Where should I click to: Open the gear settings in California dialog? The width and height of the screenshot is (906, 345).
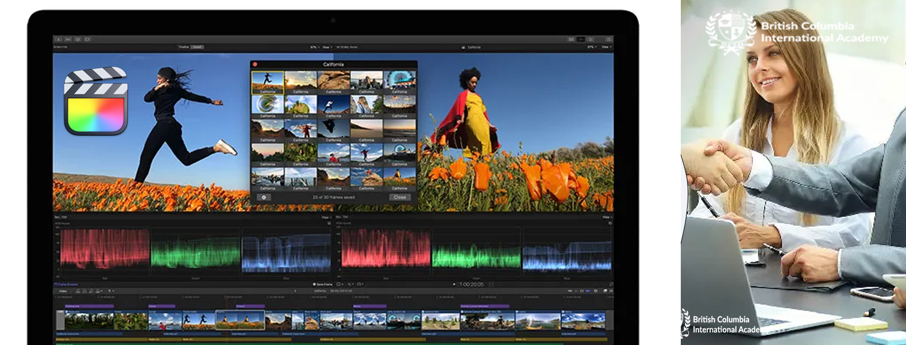pyautogui.click(x=264, y=197)
